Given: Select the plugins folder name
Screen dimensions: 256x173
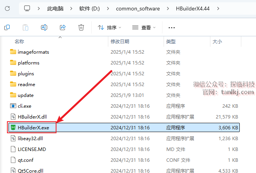Looking at the screenshot, I should click(26, 74).
